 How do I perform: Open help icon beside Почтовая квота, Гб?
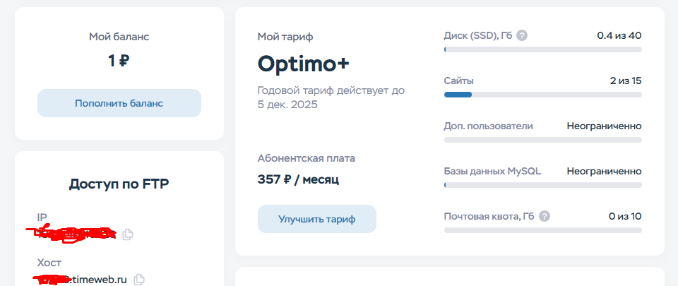545,216
